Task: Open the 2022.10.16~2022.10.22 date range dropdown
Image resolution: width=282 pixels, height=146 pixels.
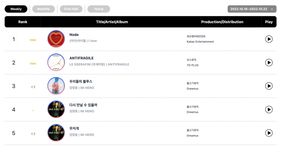Action: [252, 9]
